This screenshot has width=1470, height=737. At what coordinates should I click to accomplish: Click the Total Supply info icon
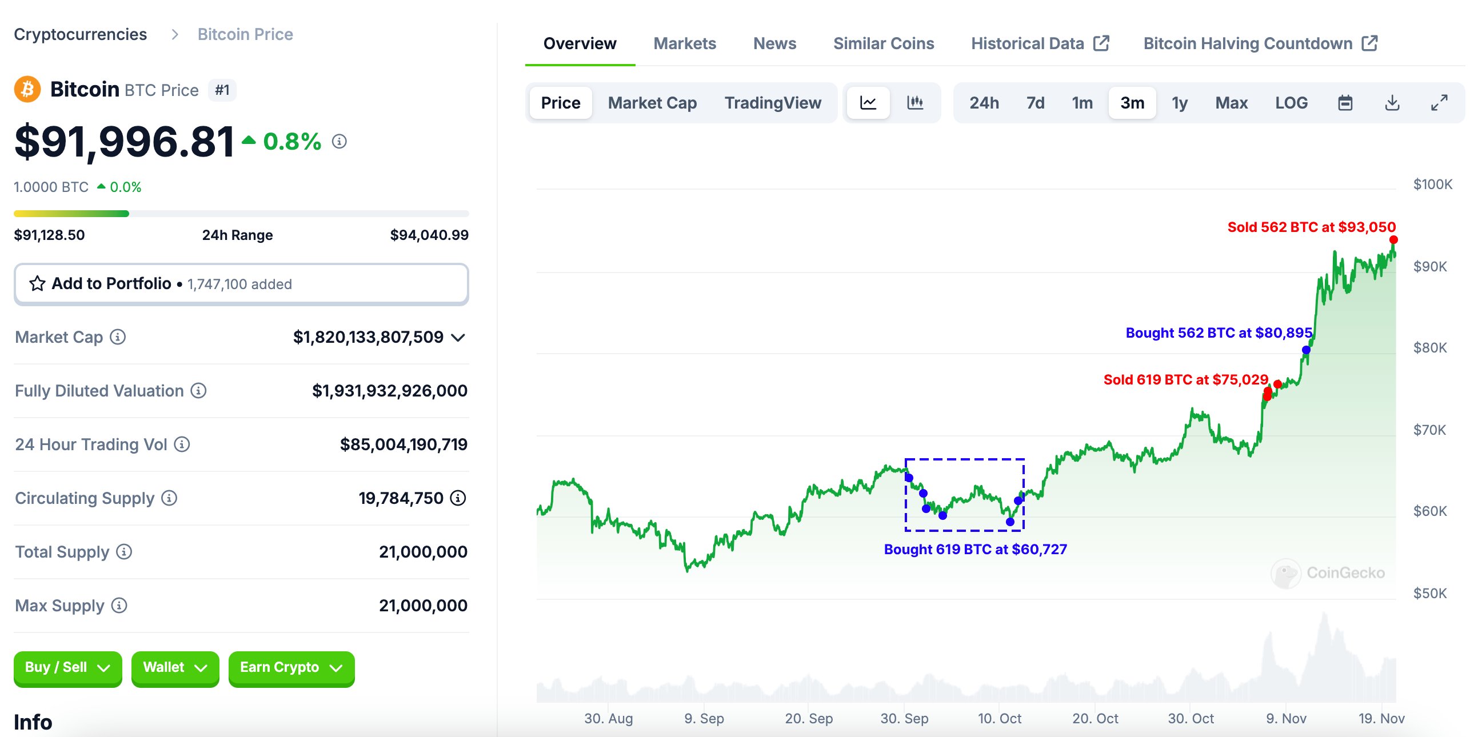124,552
